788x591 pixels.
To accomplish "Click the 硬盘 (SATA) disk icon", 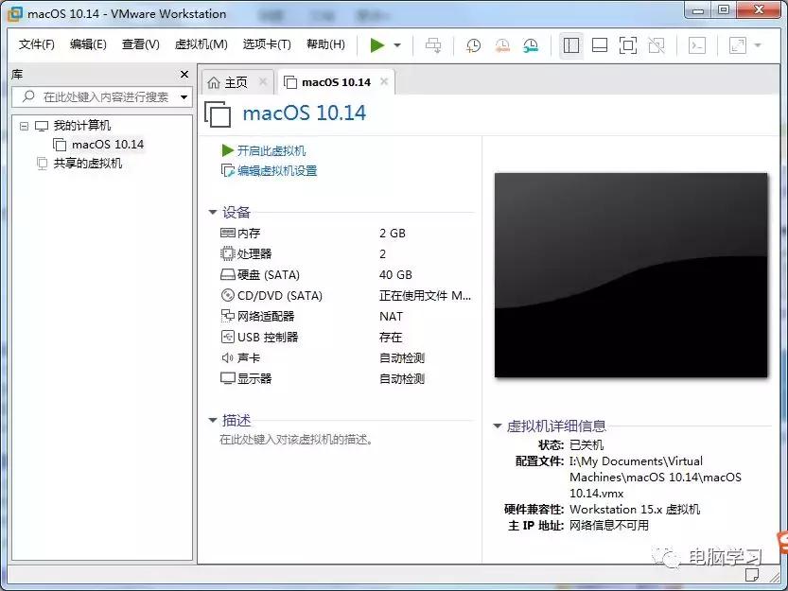I will coord(228,274).
